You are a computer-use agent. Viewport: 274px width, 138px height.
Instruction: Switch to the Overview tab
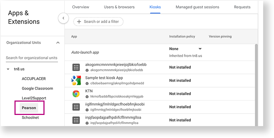coord(81,7)
